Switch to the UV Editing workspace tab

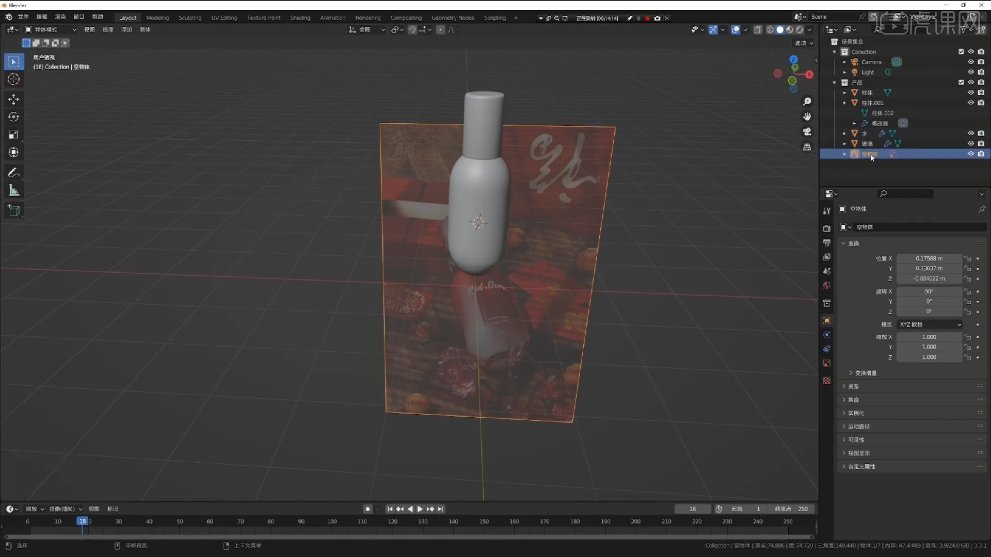pos(224,18)
